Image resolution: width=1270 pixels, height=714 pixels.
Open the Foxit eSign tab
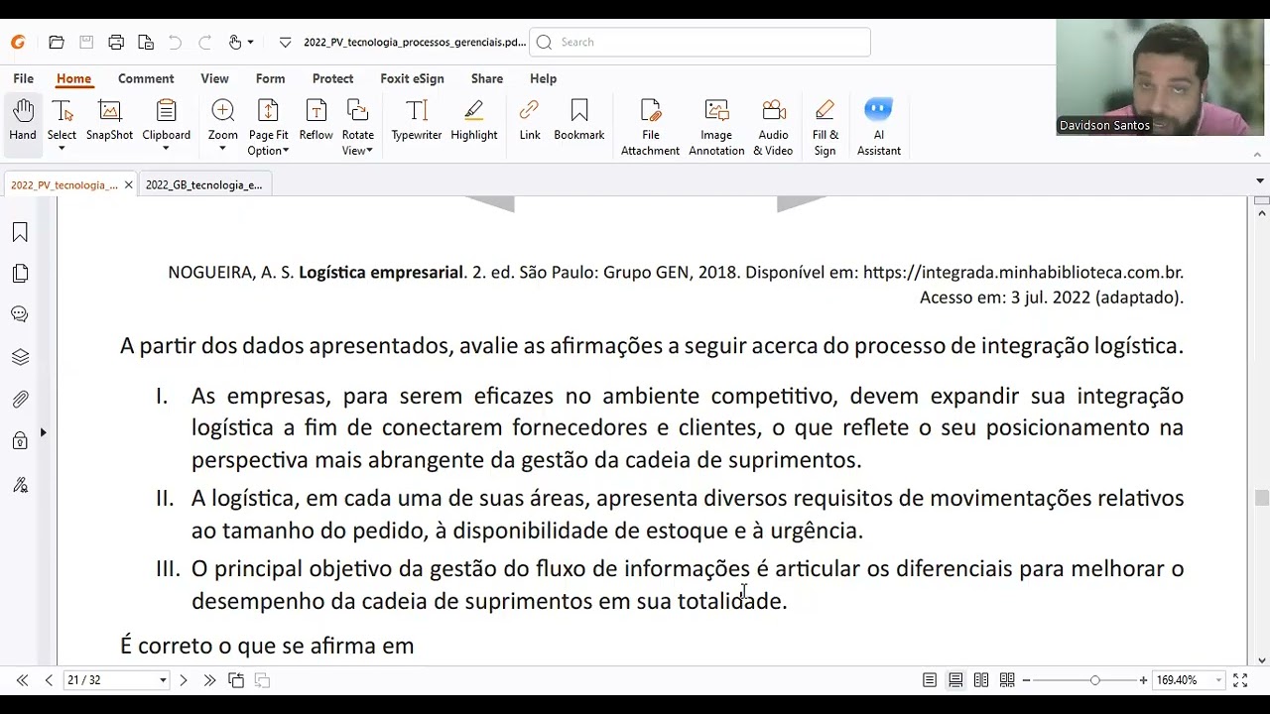pyautogui.click(x=412, y=78)
